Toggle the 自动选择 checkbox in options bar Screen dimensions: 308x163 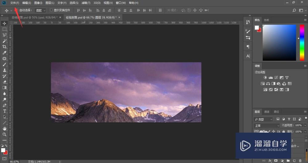point(17,10)
